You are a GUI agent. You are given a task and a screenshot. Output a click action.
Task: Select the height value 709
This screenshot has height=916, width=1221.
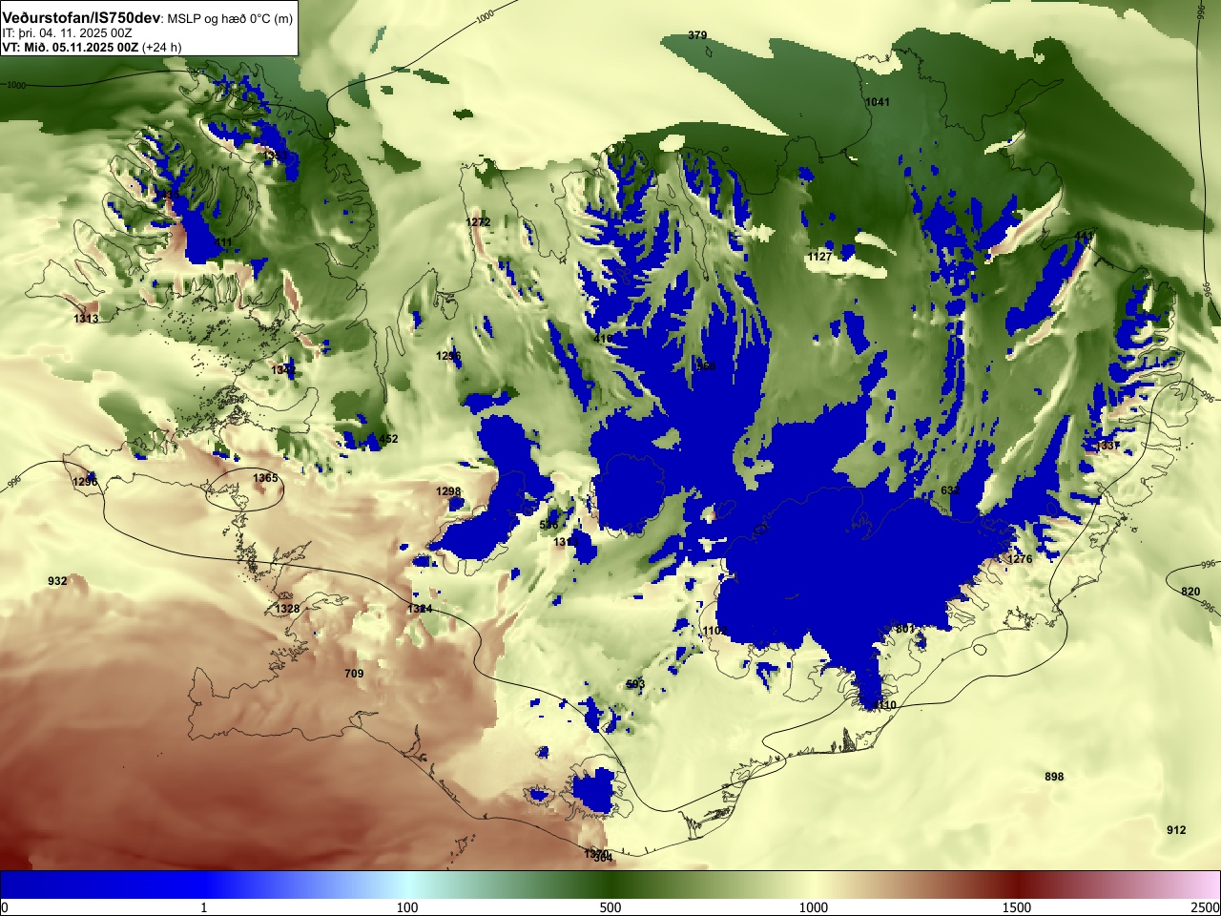(x=354, y=674)
